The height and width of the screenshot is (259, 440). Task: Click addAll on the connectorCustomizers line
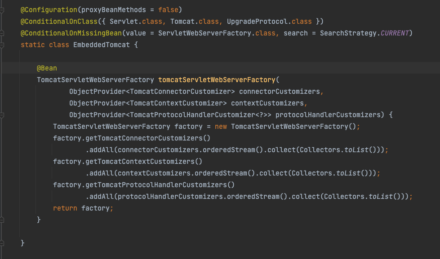pyautogui.click(x=101, y=150)
